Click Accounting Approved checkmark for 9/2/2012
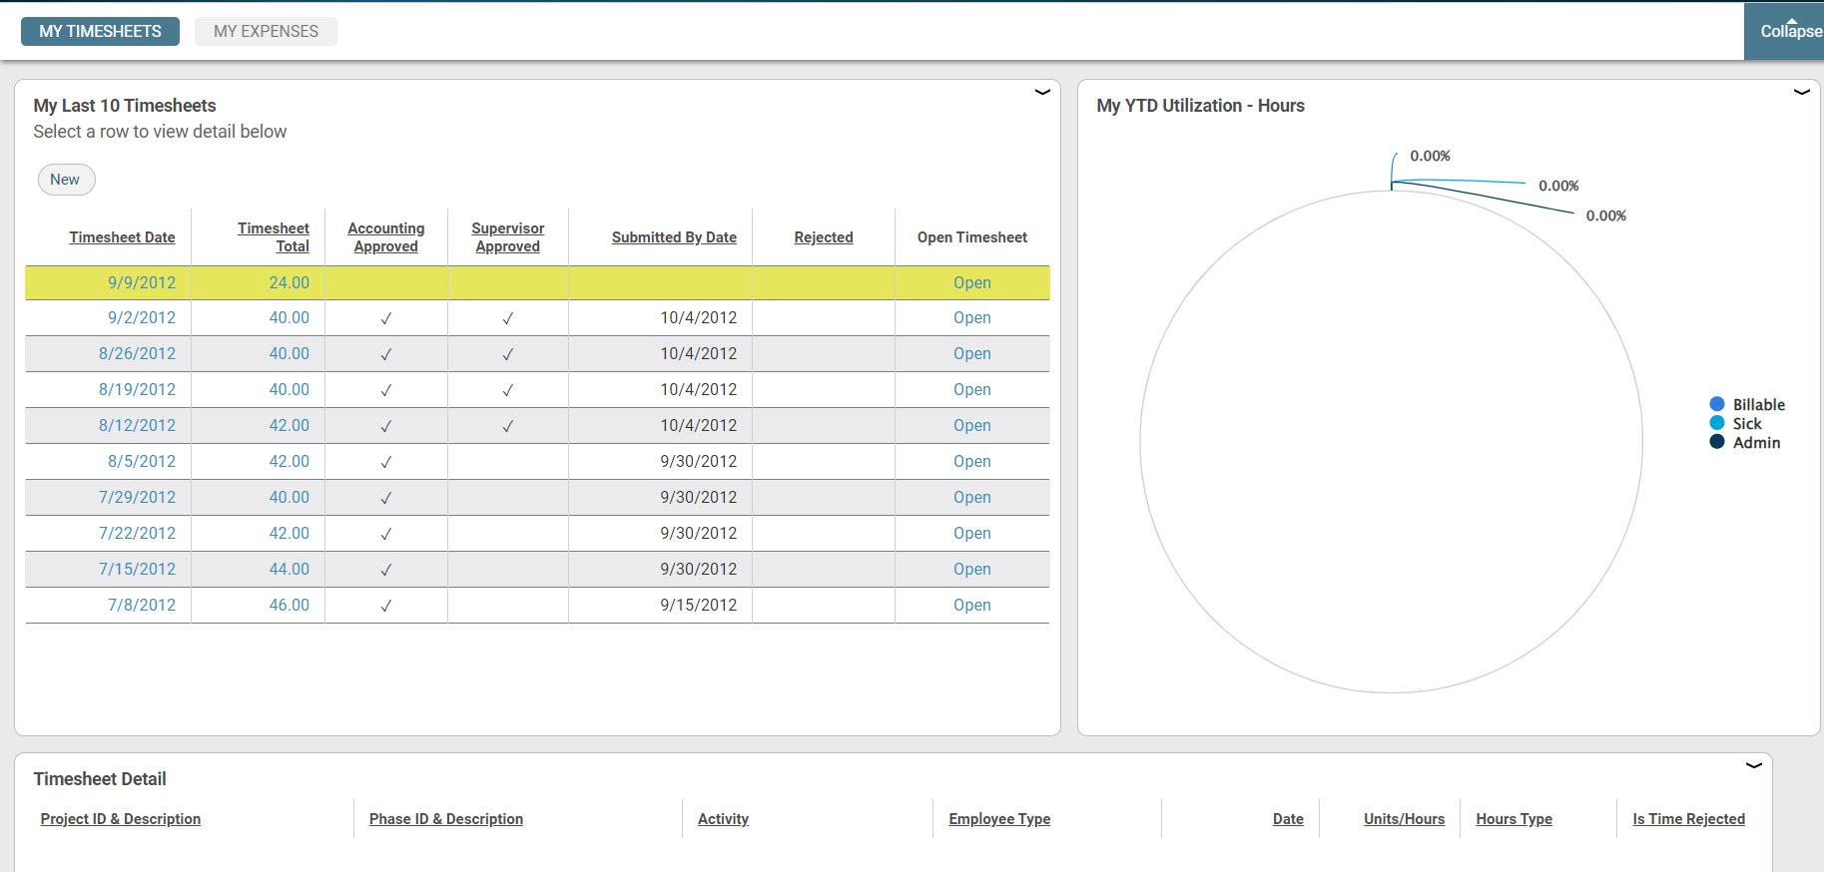Screen dimensions: 1824x872 pyautogui.click(x=386, y=318)
